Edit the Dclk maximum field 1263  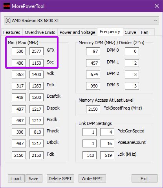pyautogui.click(x=37, y=86)
